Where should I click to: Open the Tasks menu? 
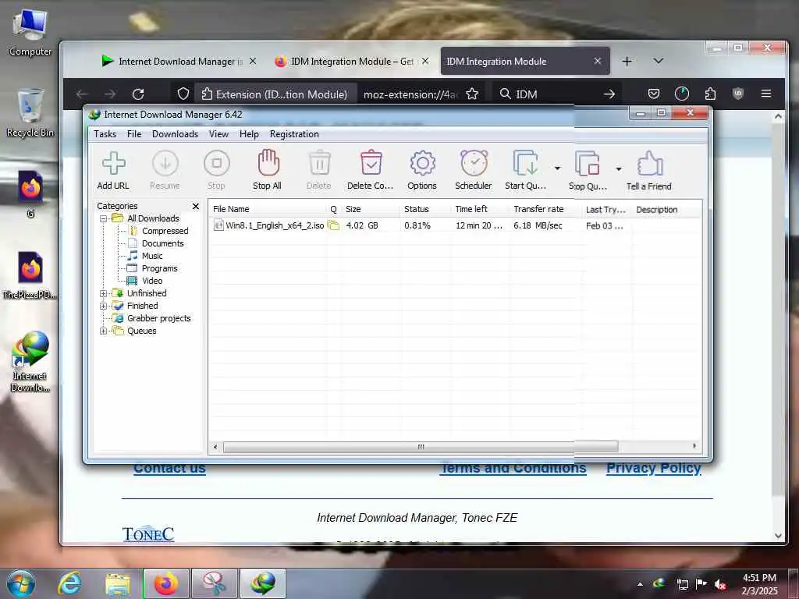[105, 134]
